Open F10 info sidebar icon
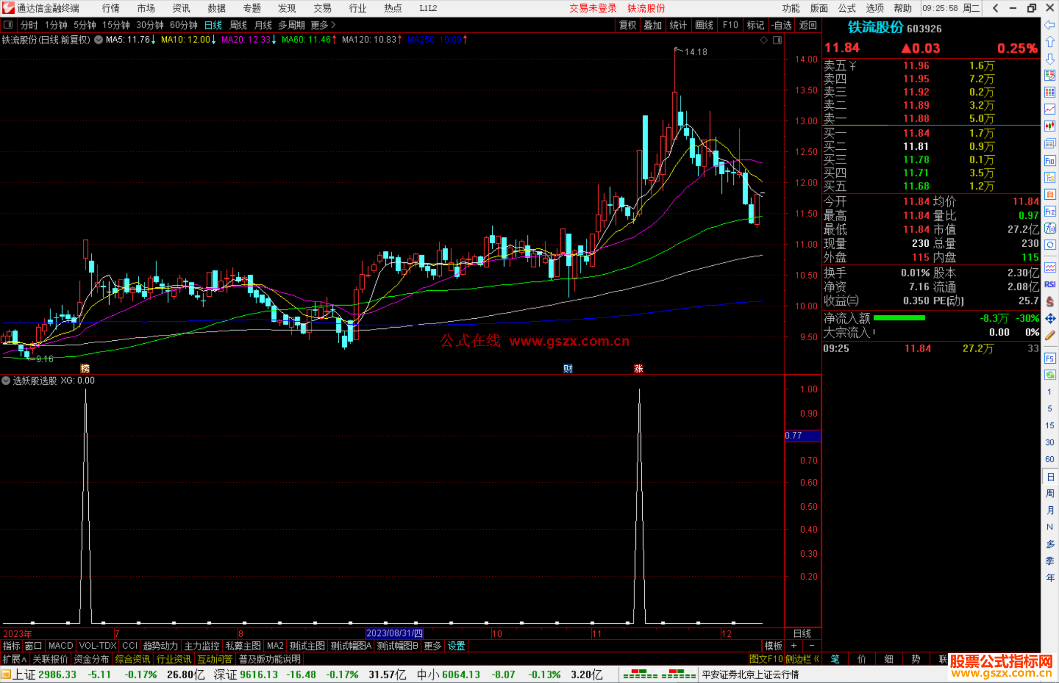1059x683 pixels. pyautogui.click(x=1050, y=161)
